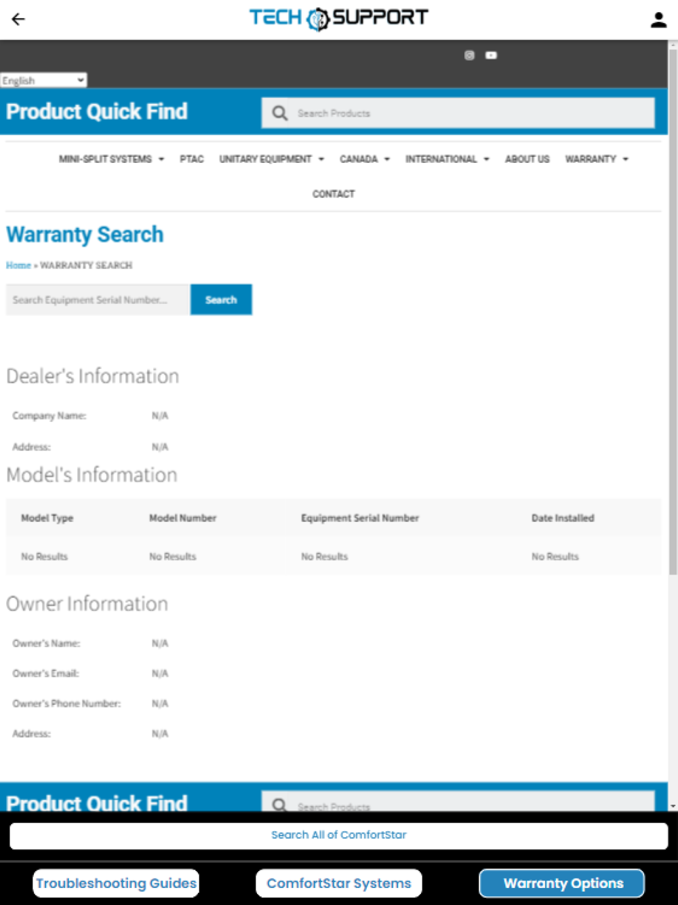Focus the Equipment Serial Number search field

[98, 300]
